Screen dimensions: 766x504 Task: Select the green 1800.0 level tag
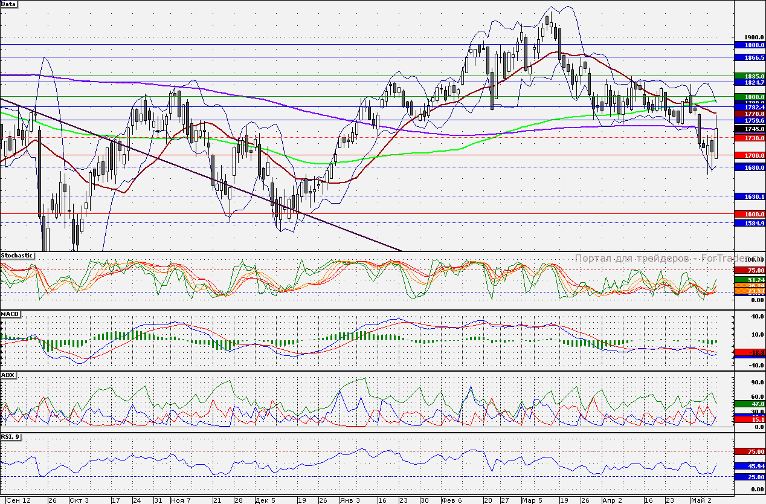point(750,97)
